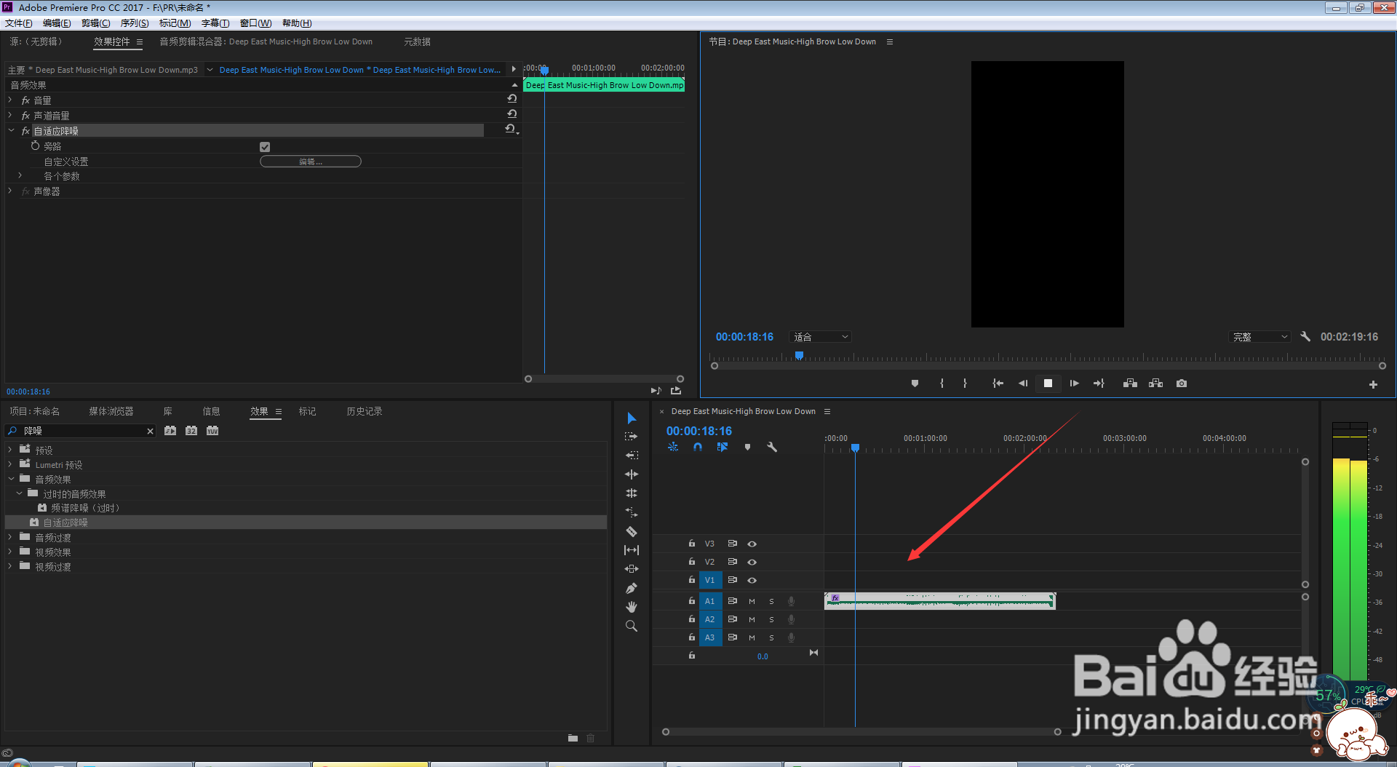Reset the 音量 effect
The width and height of the screenshot is (1397, 767).
(x=512, y=99)
